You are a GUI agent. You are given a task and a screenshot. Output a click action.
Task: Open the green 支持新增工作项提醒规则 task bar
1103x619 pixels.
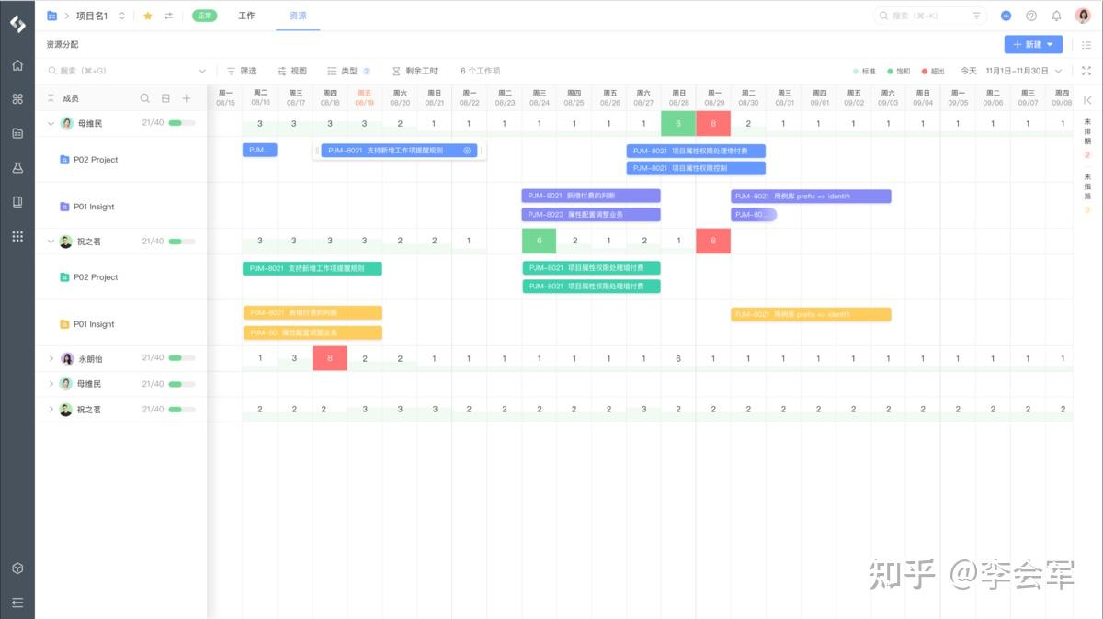pos(313,268)
